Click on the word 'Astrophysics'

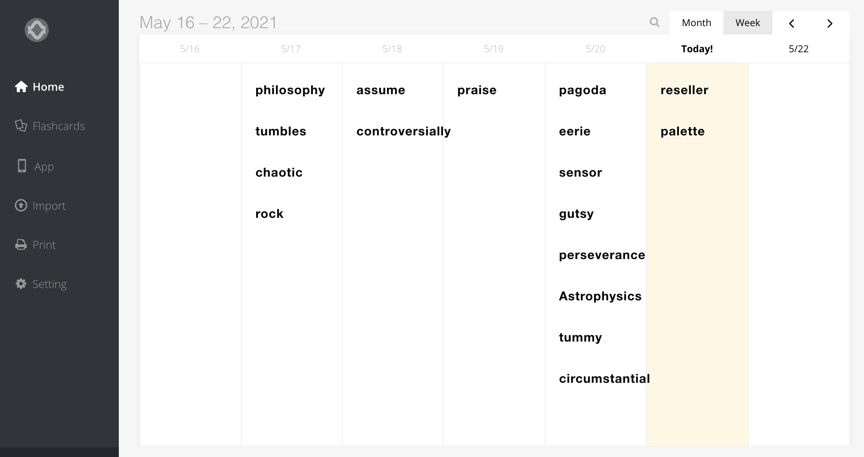click(x=600, y=296)
